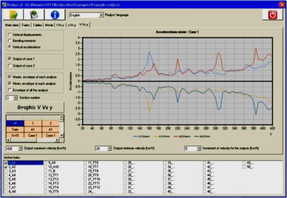Image resolution: width=287 pixels, height=198 pixels.
Task: Switch to the Tables tab
Action: point(37,25)
